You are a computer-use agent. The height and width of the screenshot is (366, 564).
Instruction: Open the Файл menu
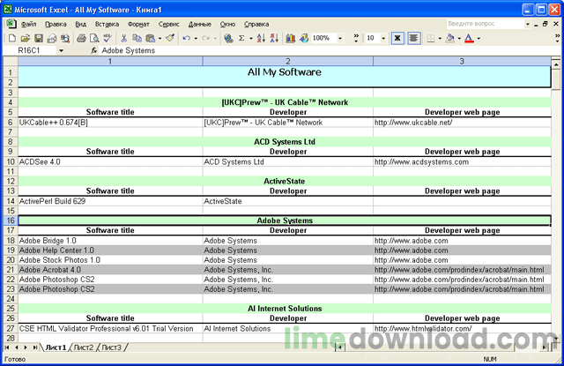pyautogui.click(x=28, y=24)
